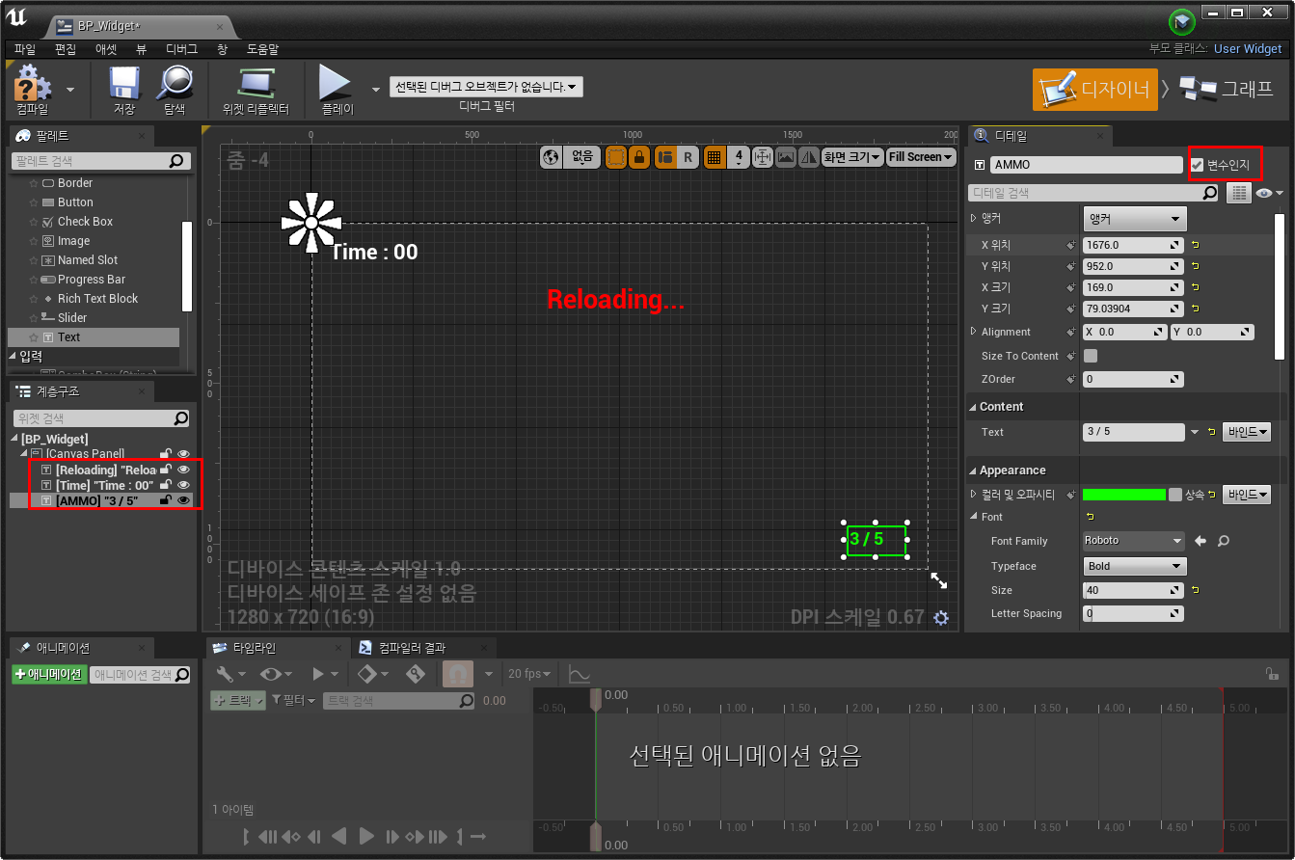Click the X 위치 value field 1676.0
This screenshot has height=860, width=1295.
click(1133, 245)
